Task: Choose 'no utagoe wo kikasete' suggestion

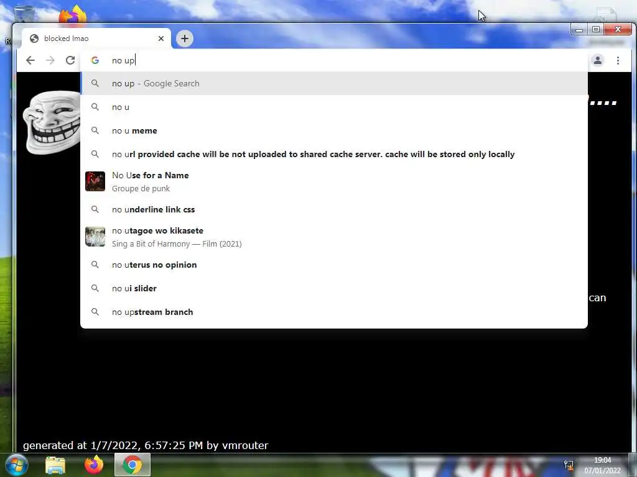Action: tap(334, 237)
